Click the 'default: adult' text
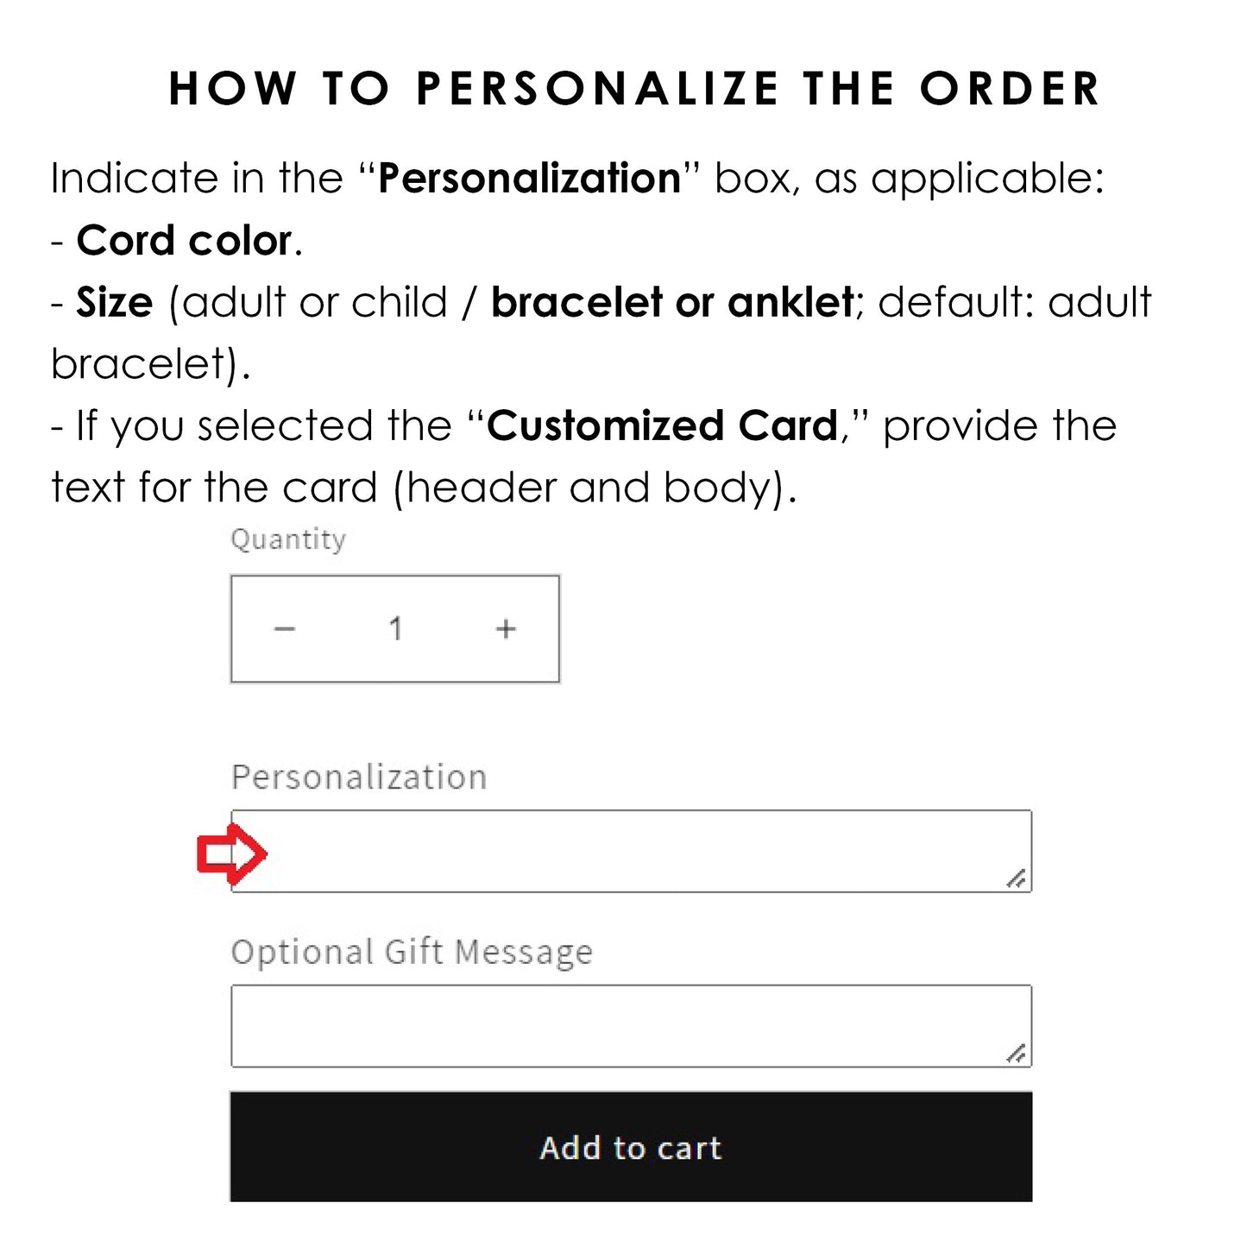This screenshot has width=1247, height=1247. (x=1015, y=303)
